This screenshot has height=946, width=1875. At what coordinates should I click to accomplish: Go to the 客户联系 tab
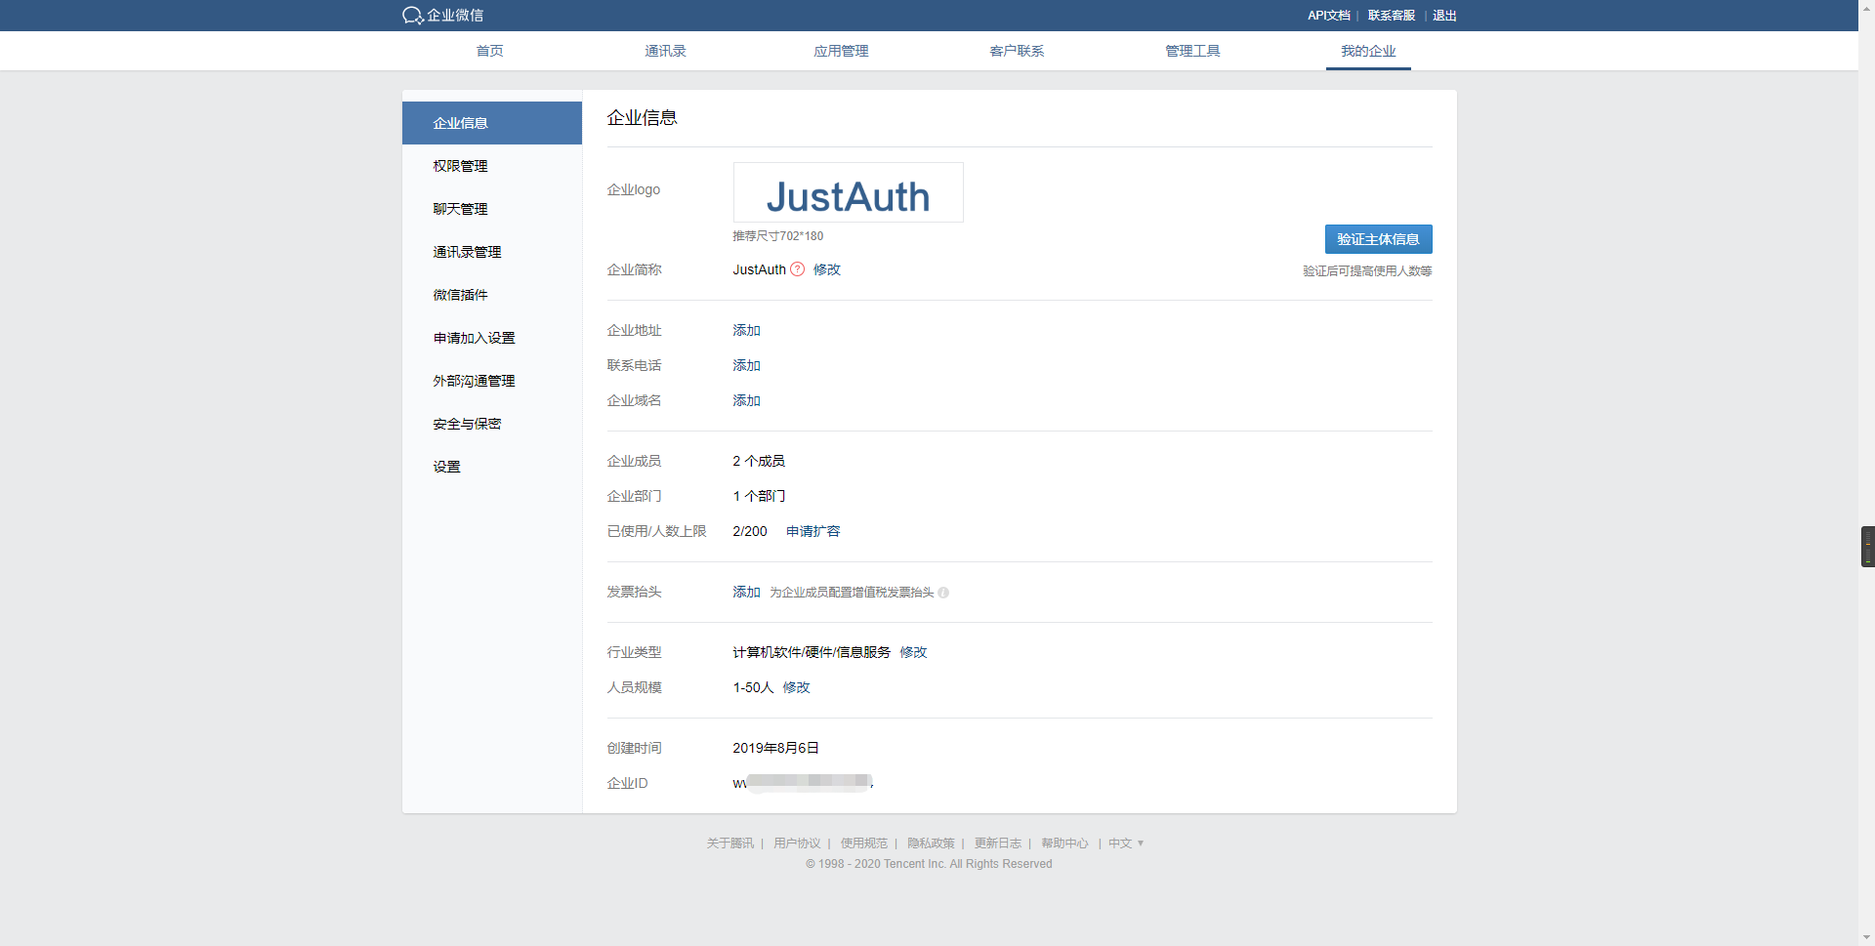point(1017,51)
